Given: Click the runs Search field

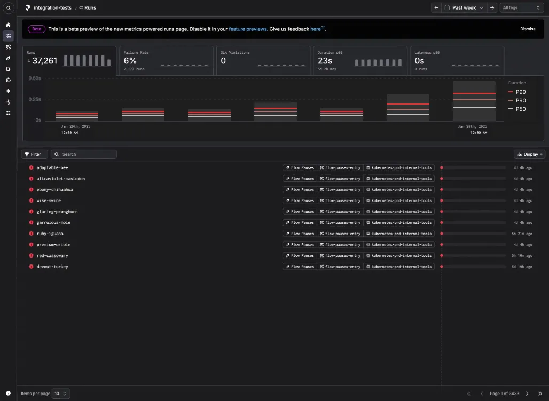Looking at the screenshot, I should pos(84,154).
